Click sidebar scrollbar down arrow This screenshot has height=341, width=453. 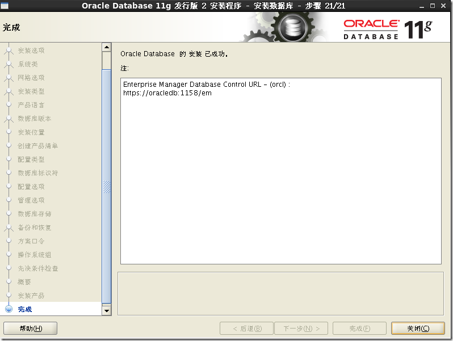point(107,311)
